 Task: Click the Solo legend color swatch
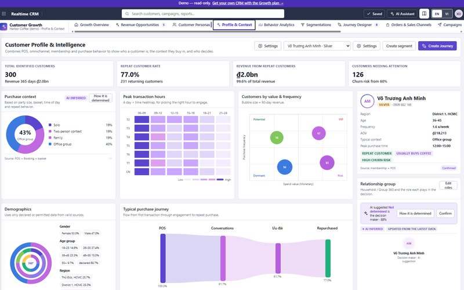50,125
